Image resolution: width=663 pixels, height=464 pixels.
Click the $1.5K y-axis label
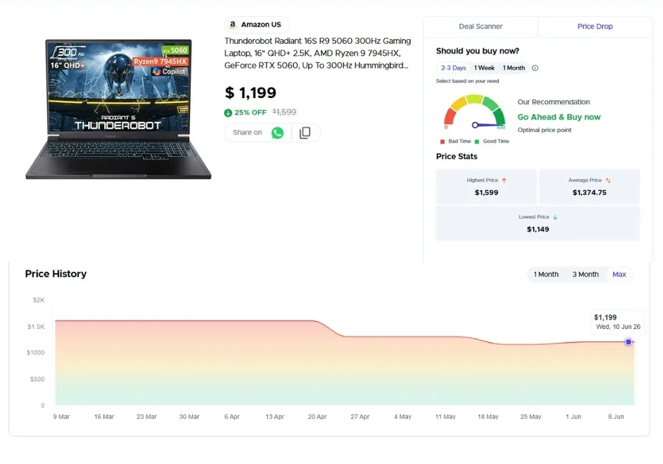36,327
